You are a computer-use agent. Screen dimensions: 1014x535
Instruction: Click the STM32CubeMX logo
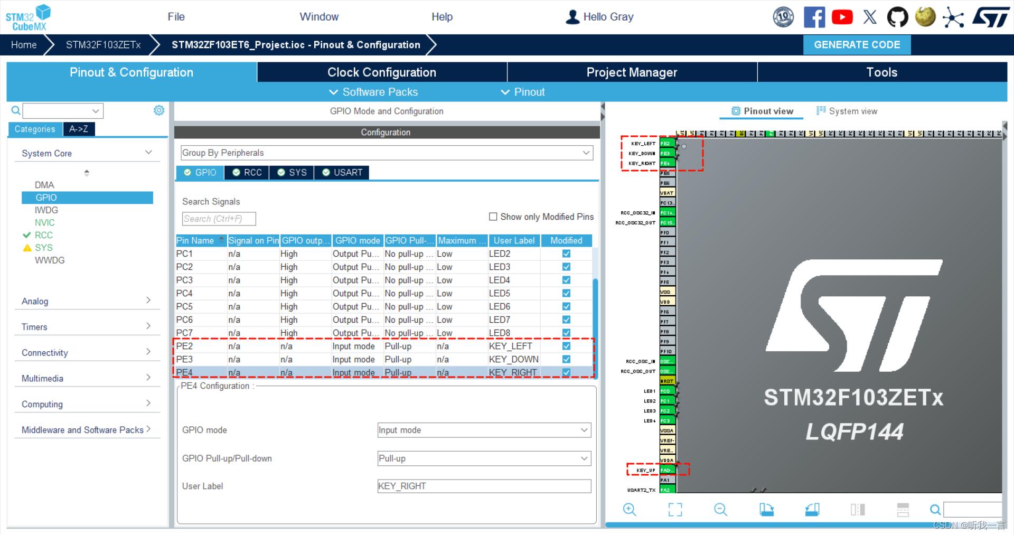point(28,17)
